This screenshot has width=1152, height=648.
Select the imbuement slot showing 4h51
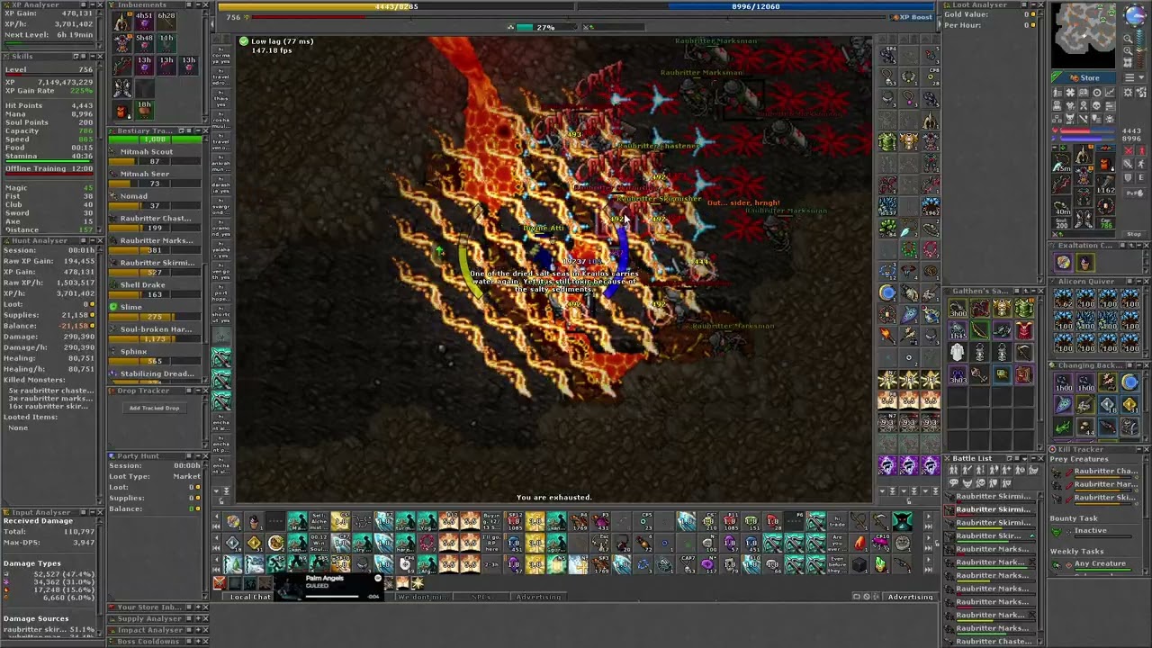click(144, 22)
